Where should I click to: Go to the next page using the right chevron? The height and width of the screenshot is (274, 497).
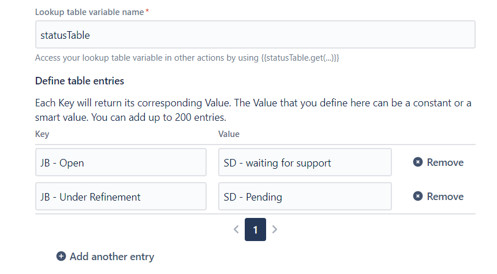tap(275, 229)
